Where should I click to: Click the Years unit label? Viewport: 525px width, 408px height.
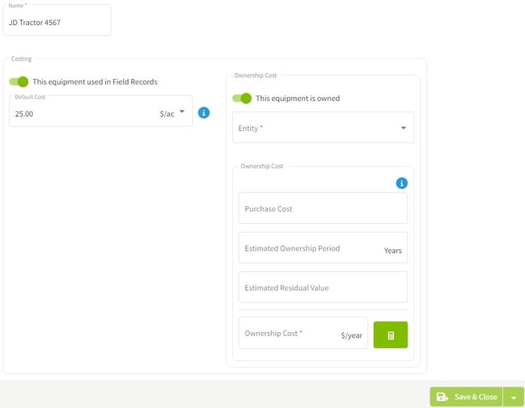(393, 251)
